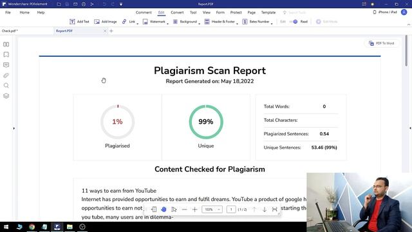
Task: Open the Windows Start menu
Action: [6, 227]
